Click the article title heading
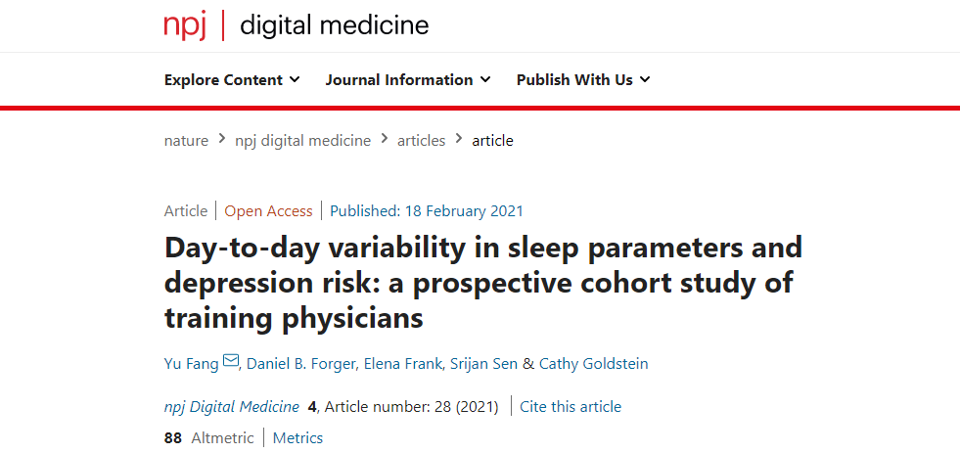Viewport: 960px width, 453px height. tap(483, 282)
